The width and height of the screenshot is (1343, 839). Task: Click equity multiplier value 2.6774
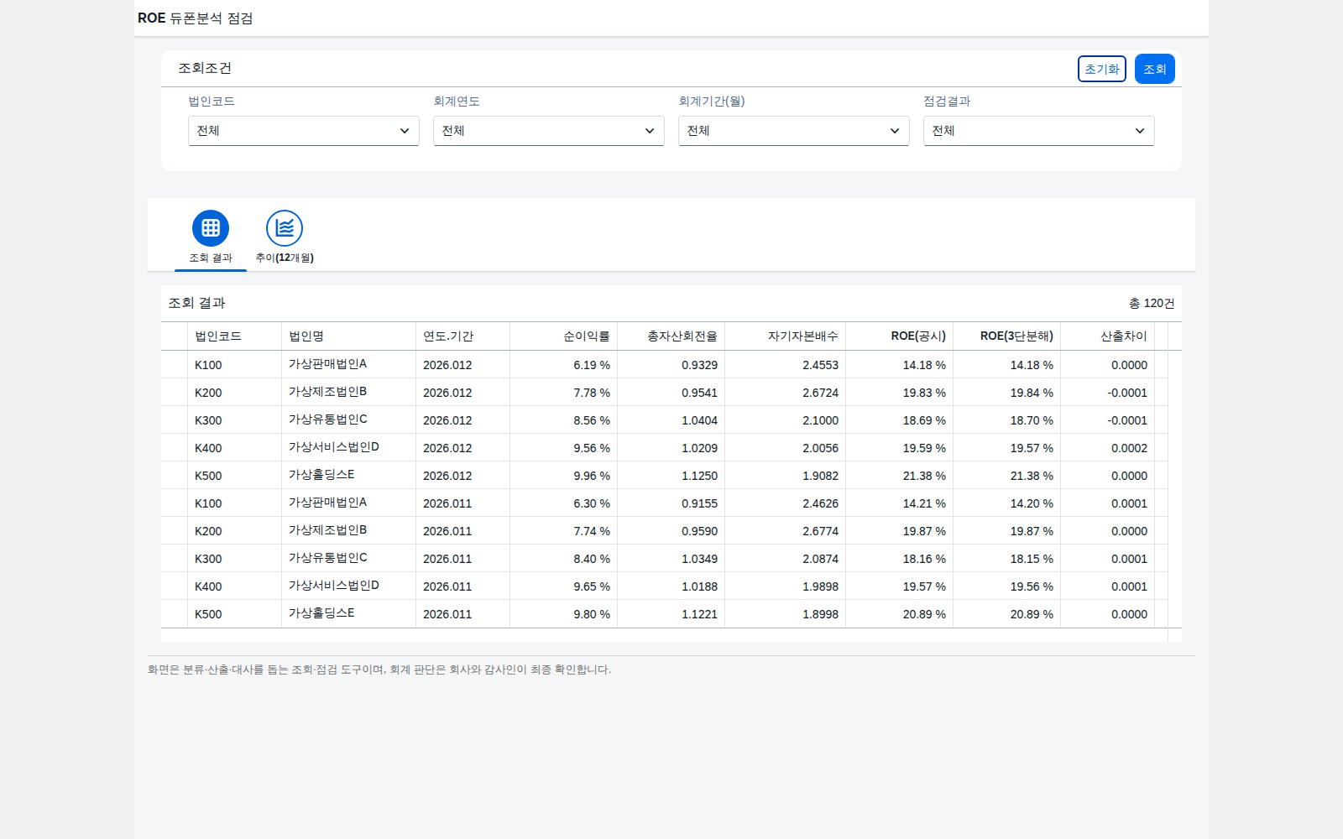820,531
